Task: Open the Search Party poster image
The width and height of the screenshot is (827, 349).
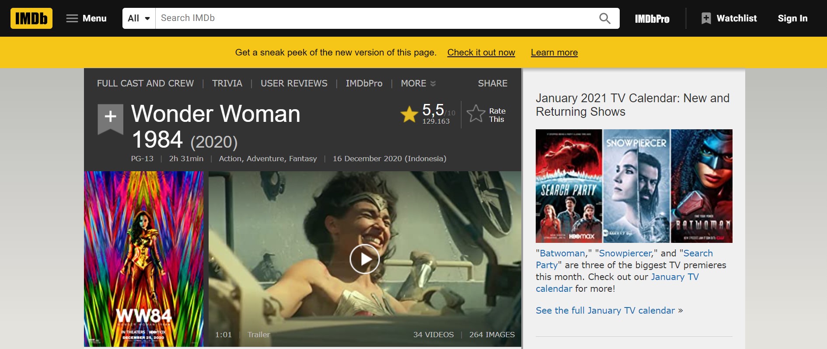Action: tap(569, 186)
